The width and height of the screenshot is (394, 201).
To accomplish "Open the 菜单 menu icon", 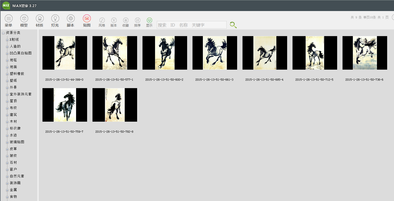I will (9, 19).
